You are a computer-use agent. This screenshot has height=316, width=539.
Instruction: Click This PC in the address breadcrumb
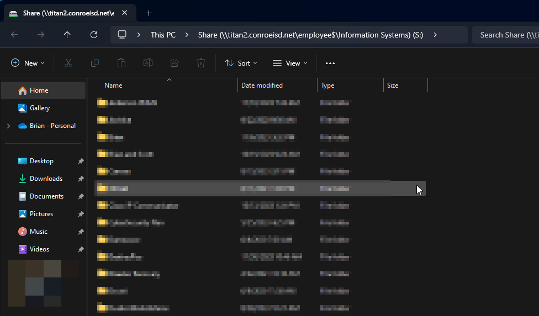click(x=163, y=35)
